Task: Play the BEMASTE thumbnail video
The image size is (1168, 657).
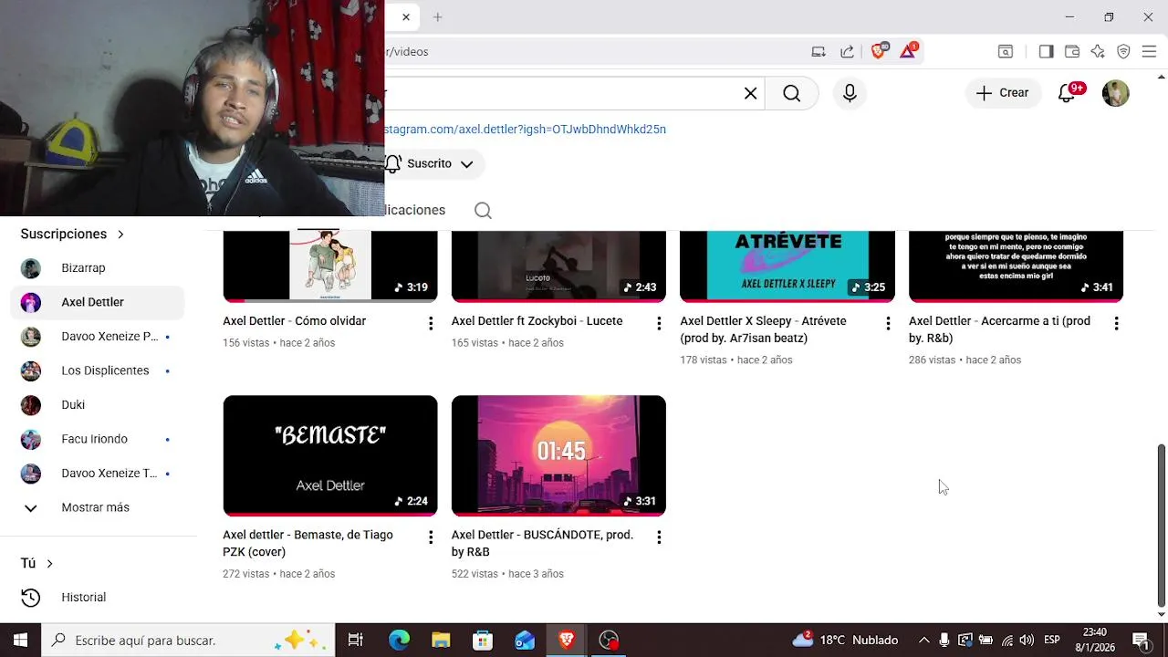Action: click(x=330, y=455)
